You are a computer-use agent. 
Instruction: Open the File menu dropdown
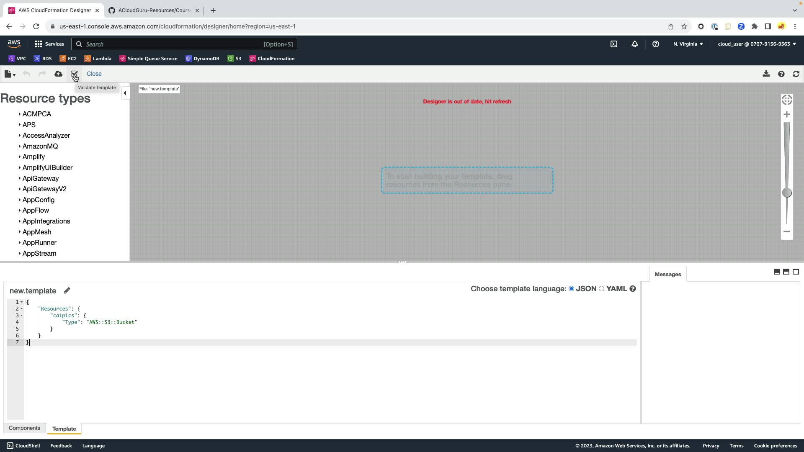10,74
